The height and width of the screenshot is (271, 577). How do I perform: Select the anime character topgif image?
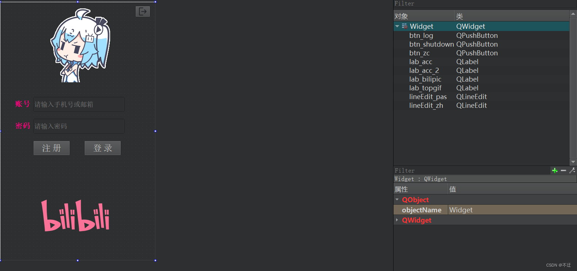(80, 46)
